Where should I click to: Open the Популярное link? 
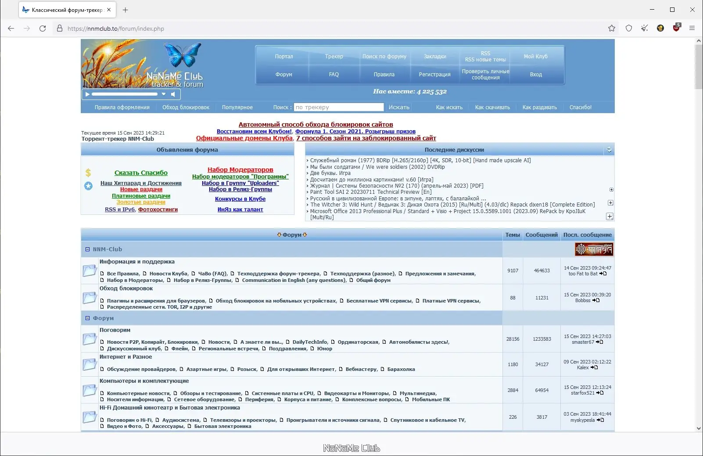pyautogui.click(x=237, y=107)
